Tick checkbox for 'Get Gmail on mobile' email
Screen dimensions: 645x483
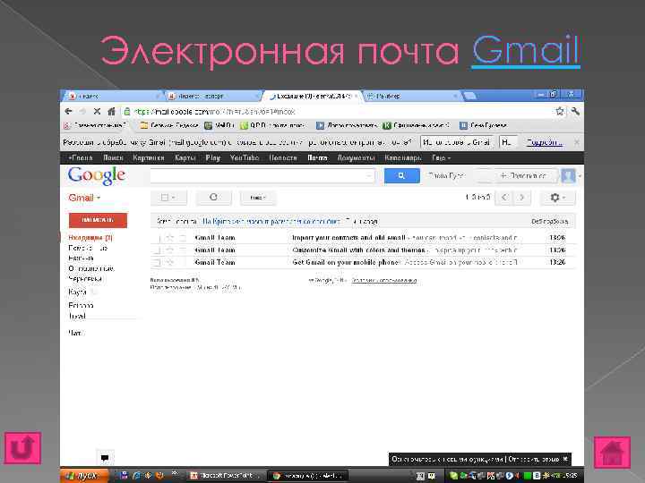tap(156, 262)
